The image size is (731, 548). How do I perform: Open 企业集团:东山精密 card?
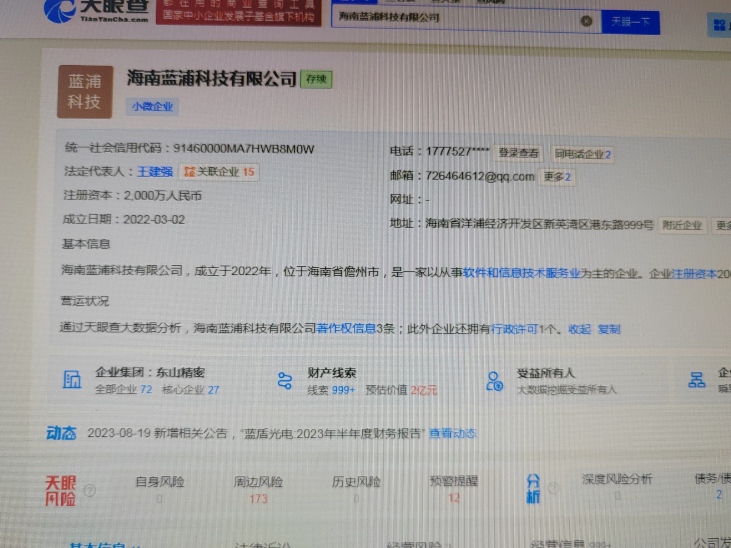[150, 380]
